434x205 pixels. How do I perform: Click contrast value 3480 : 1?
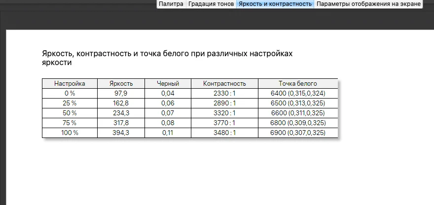click(x=224, y=133)
